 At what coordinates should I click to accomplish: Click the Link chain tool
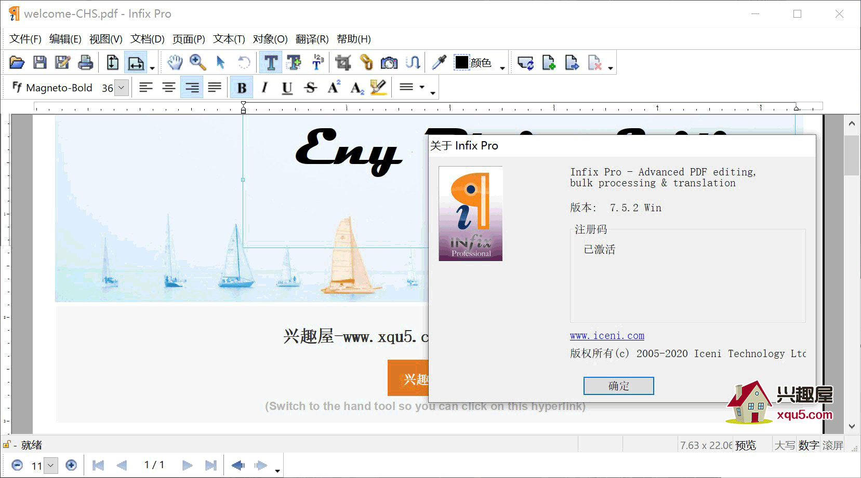[x=366, y=63]
